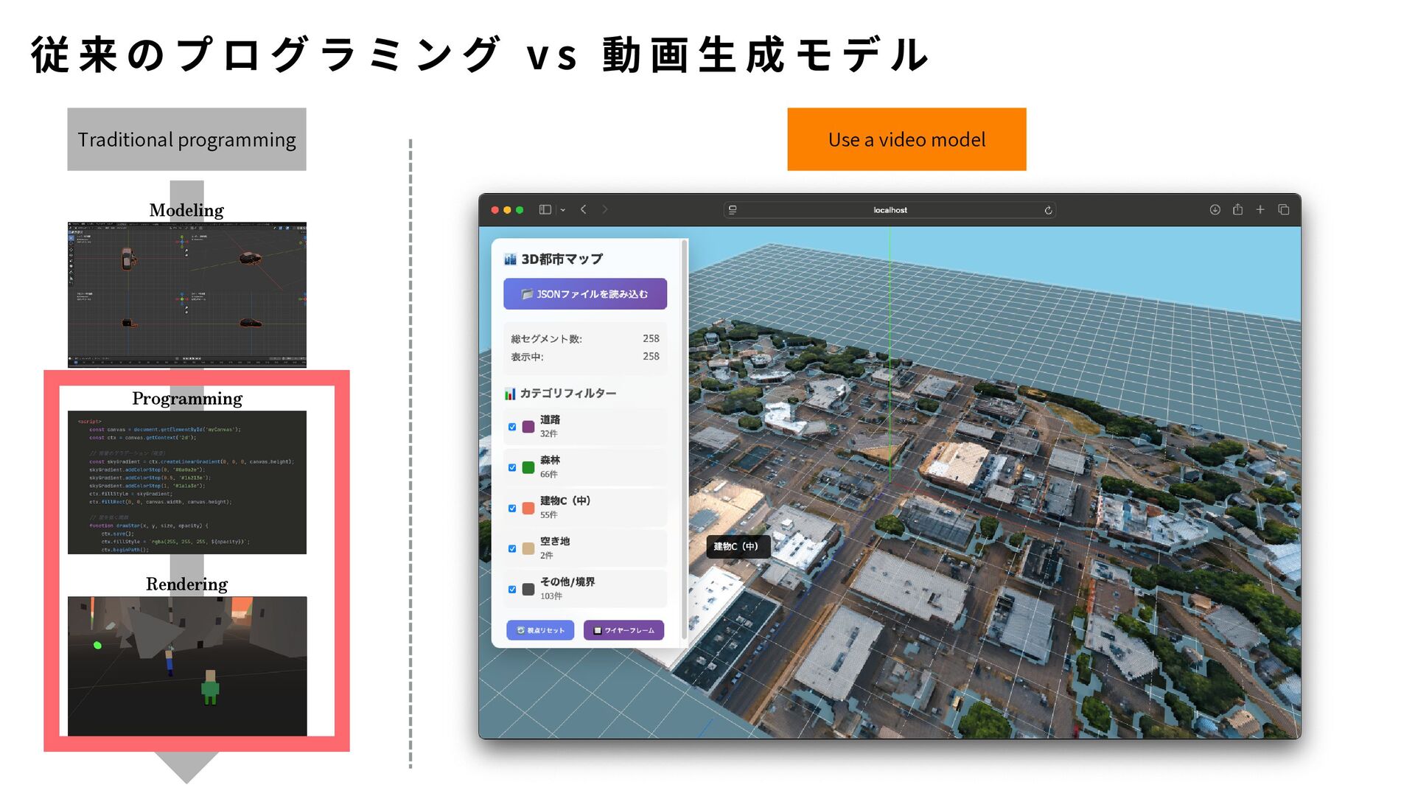Click the browser forward arrow
This screenshot has width=1415, height=796.
(x=605, y=210)
